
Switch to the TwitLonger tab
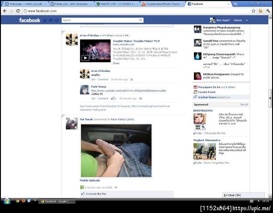pos(25,4)
